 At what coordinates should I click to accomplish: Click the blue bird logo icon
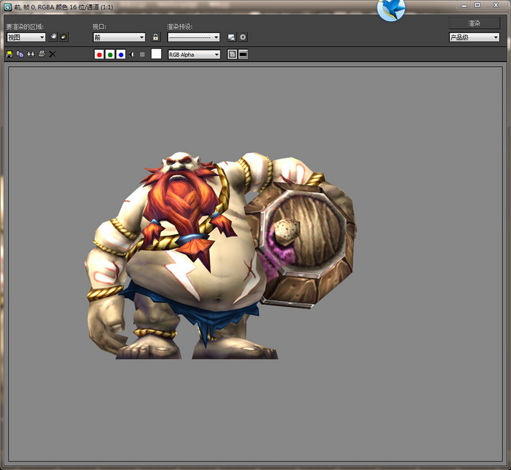point(391,10)
